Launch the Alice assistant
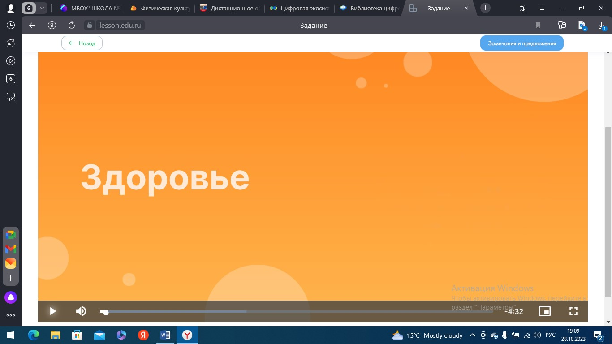Image resolution: width=612 pixels, height=344 pixels. coord(11,297)
